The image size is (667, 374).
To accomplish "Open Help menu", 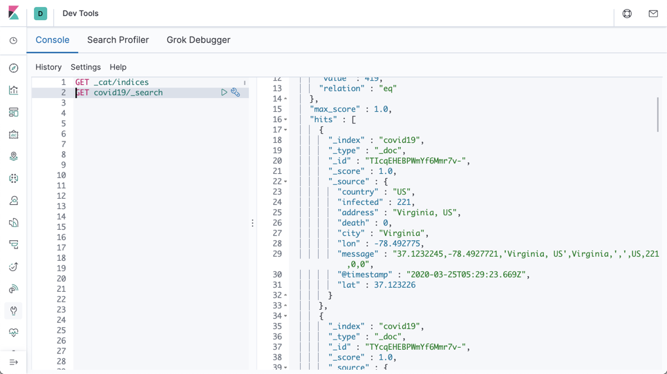I will tap(118, 67).
